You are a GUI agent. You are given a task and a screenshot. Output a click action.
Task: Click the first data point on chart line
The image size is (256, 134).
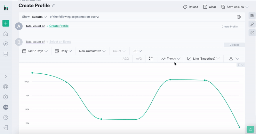pos(32,73)
